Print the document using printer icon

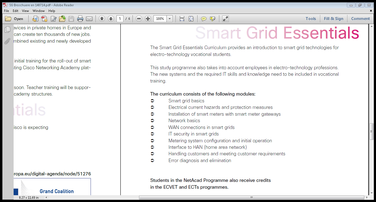coord(80,19)
